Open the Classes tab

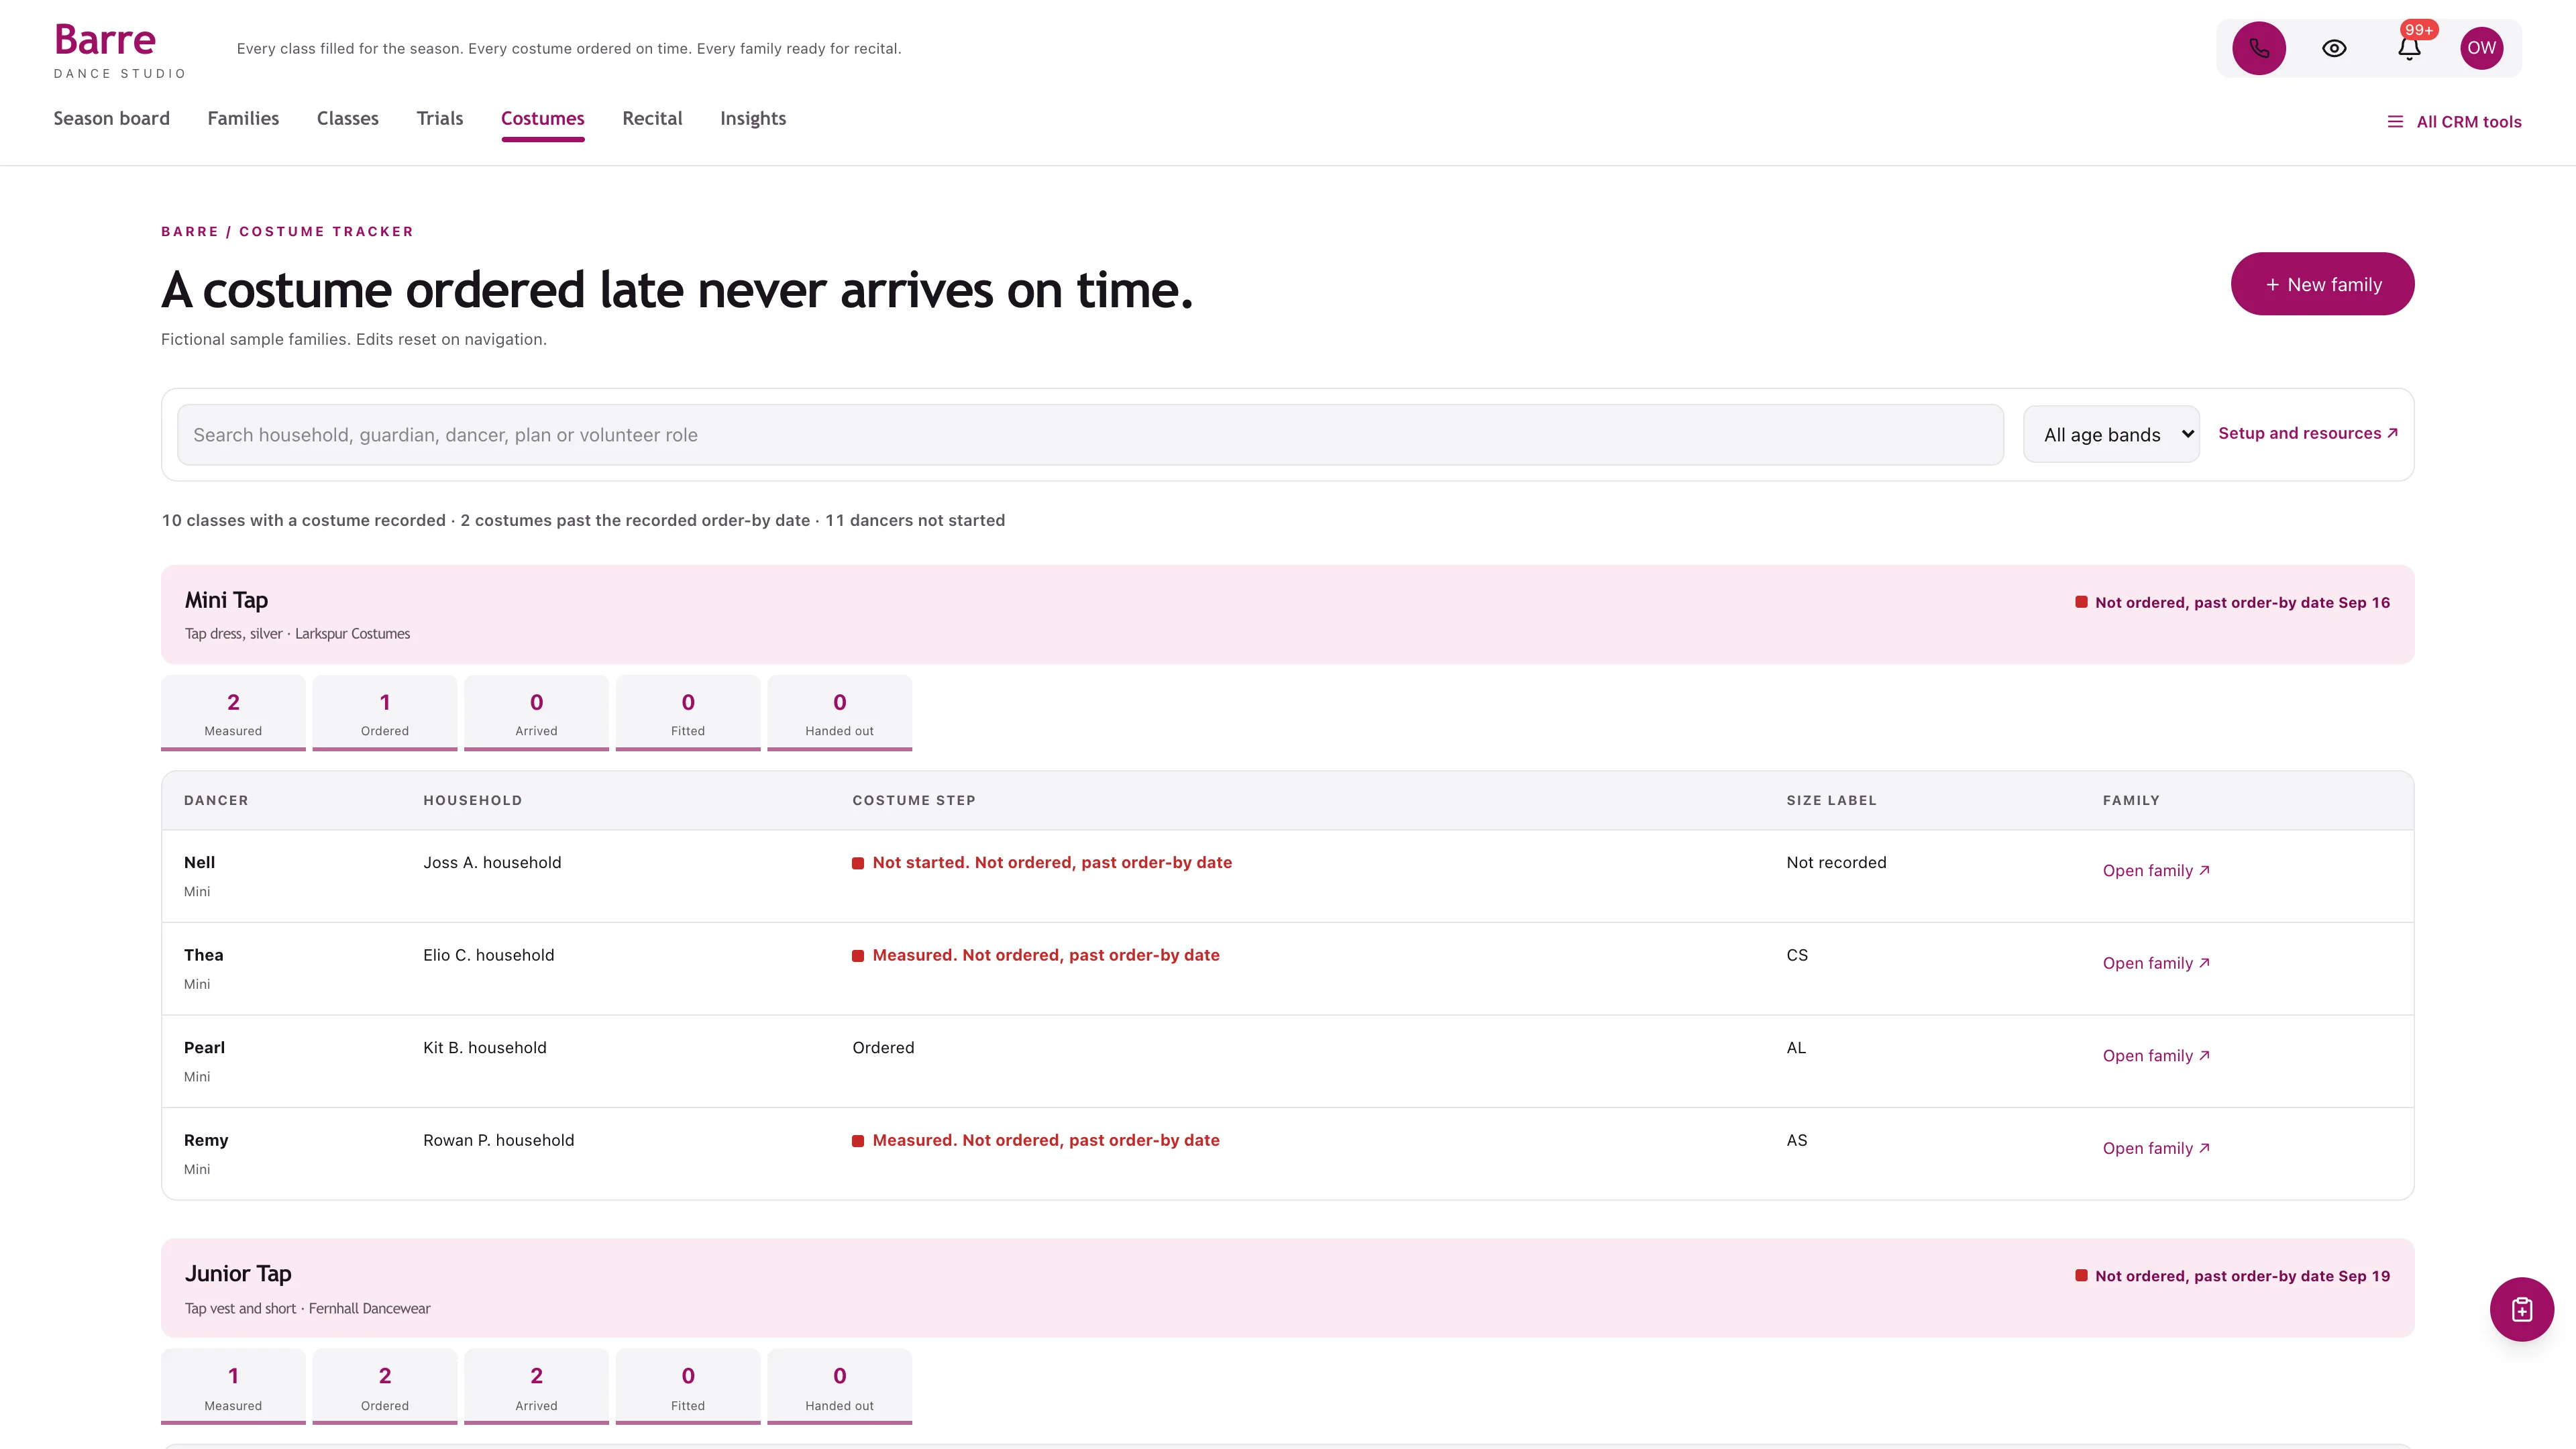[347, 118]
